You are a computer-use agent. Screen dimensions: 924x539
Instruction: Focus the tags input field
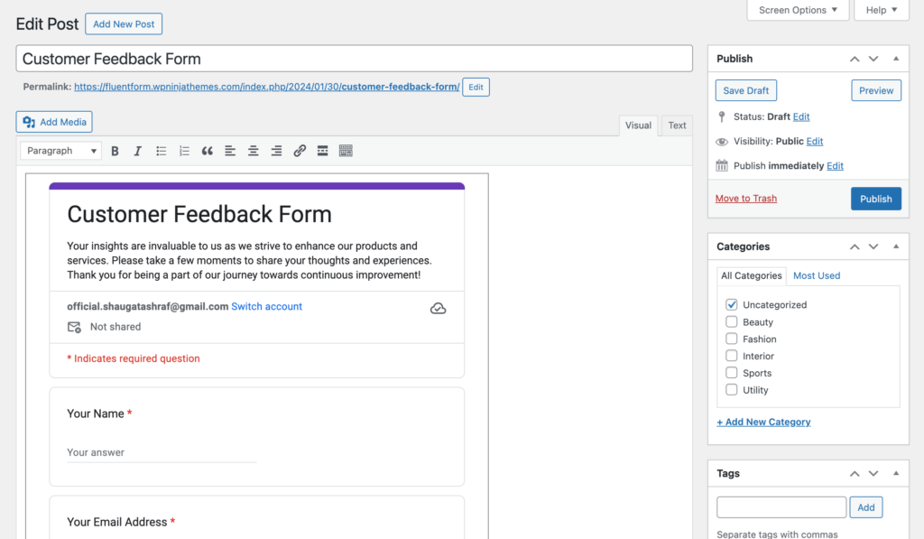coord(781,507)
